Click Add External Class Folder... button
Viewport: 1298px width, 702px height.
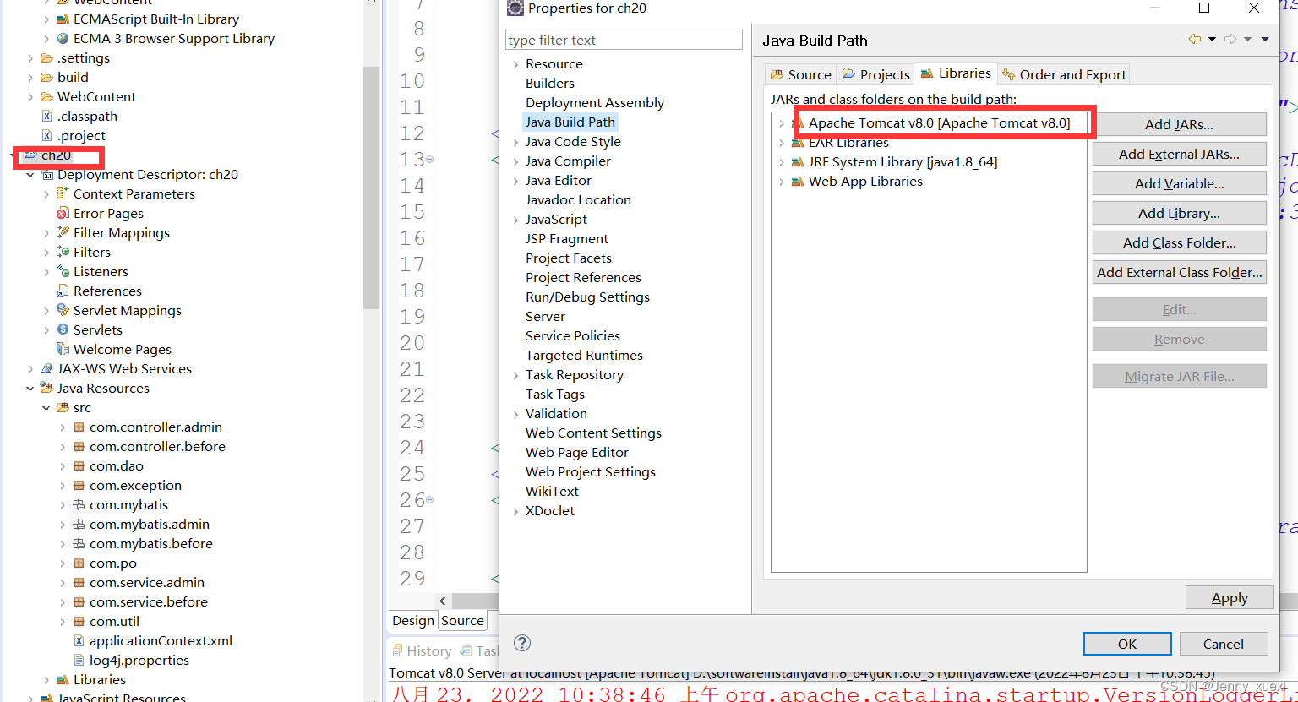(1179, 272)
